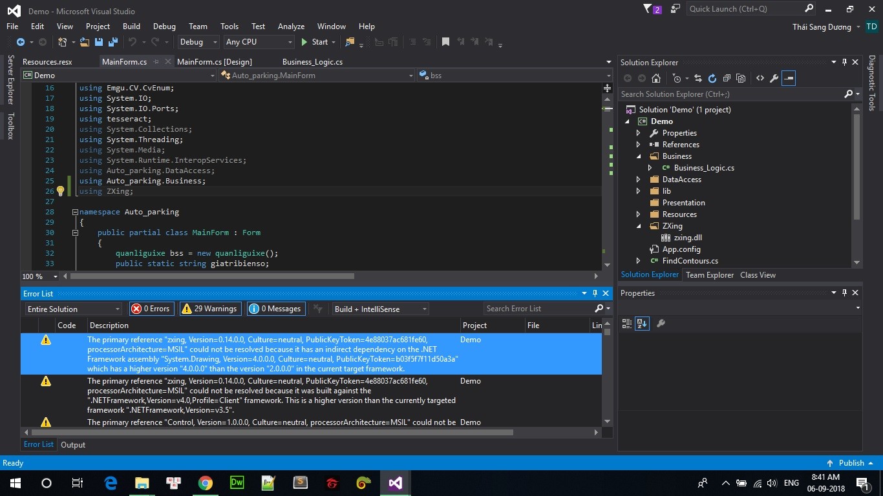Select the zxing.dll file
The width and height of the screenshot is (883, 496).
688,238
